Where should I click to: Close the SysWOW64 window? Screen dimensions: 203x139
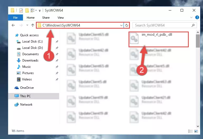(x=194, y=10)
